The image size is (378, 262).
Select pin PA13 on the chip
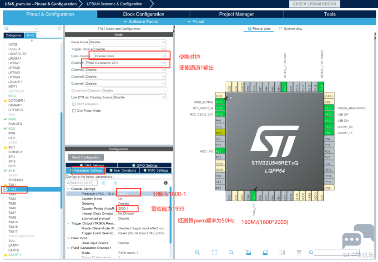pyautogui.click(x=329, y=108)
